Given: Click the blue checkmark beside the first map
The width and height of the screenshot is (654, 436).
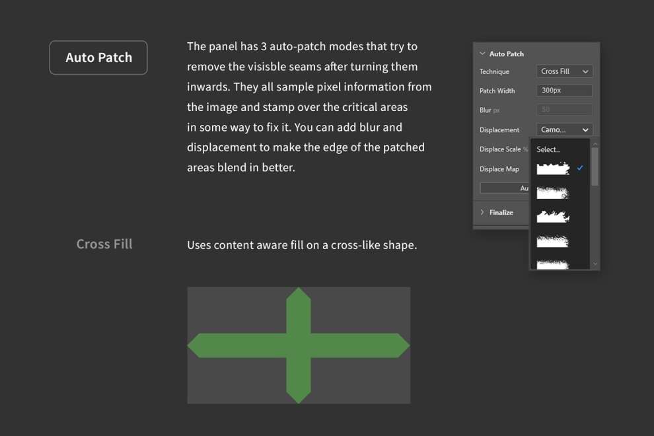Looking at the screenshot, I should click(580, 168).
